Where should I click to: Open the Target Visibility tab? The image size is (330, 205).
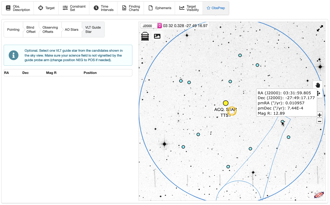click(189, 8)
